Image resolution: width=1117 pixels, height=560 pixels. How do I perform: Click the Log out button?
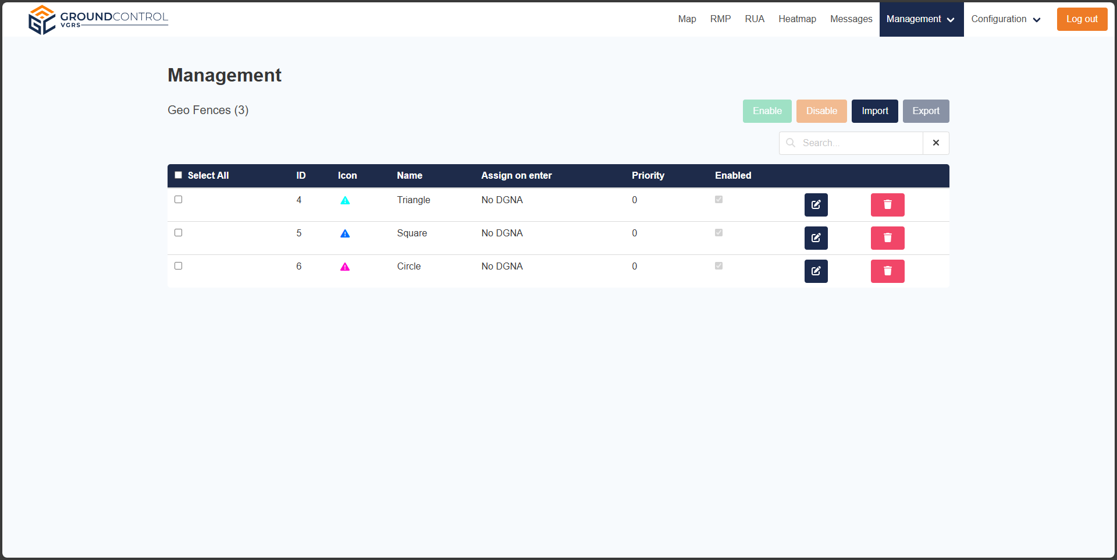pyautogui.click(x=1082, y=19)
